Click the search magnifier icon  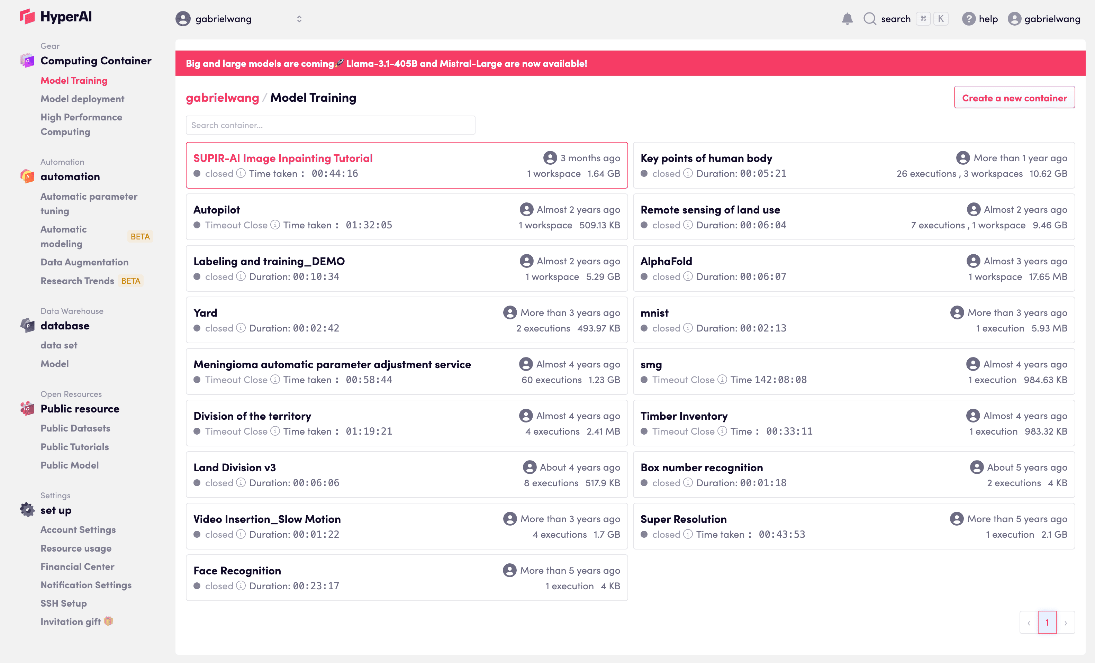[x=869, y=19]
